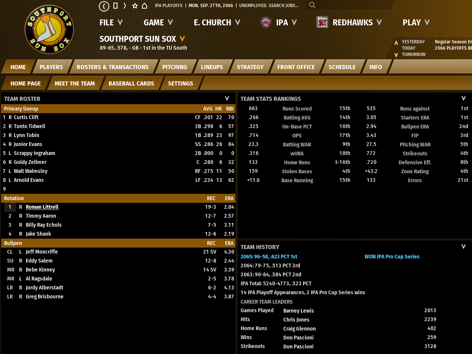Viewport: 472px width, 354px height.
Task: Click the Unemployed Search Jobs link
Action: tap(269, 6)
